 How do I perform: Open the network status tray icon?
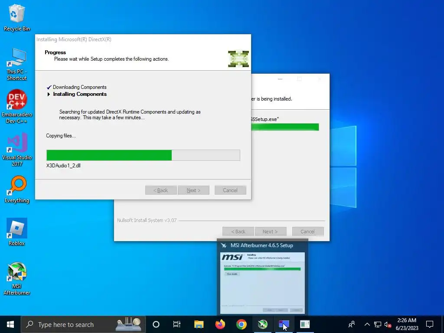point(378,324)
